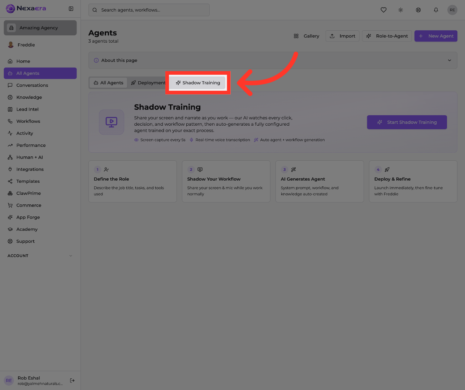Screen dimensions: 465x390
Task: Open Activity page
Action: [40, 133]
